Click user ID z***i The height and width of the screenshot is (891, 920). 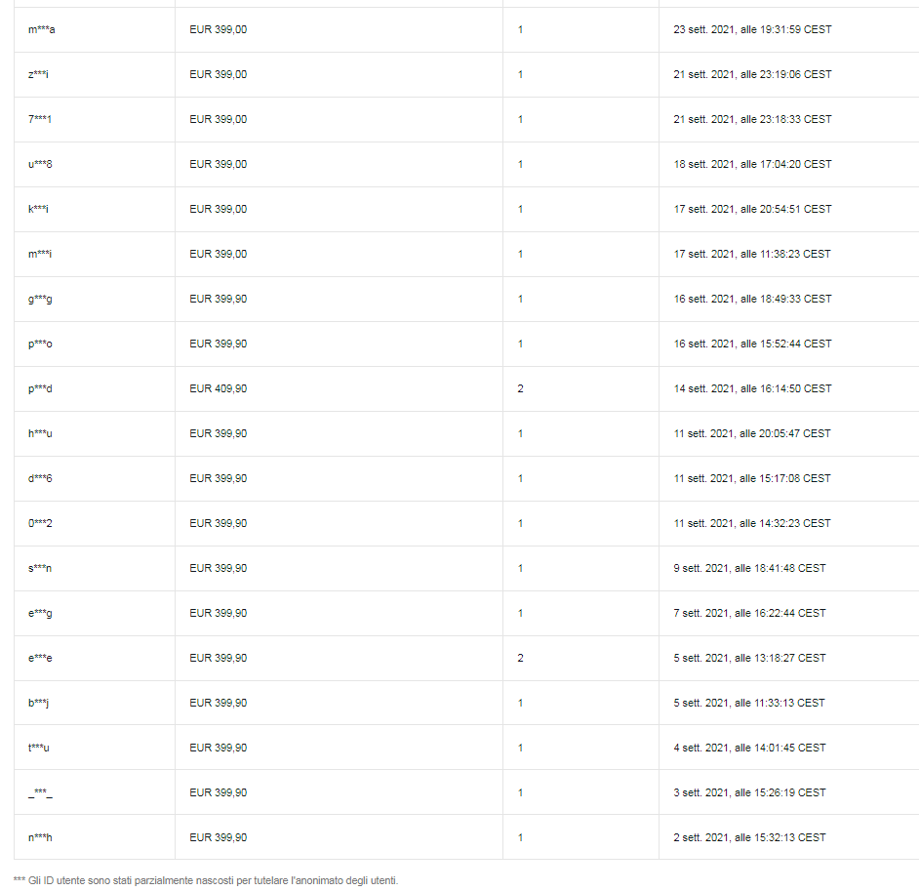pos(39,74)
